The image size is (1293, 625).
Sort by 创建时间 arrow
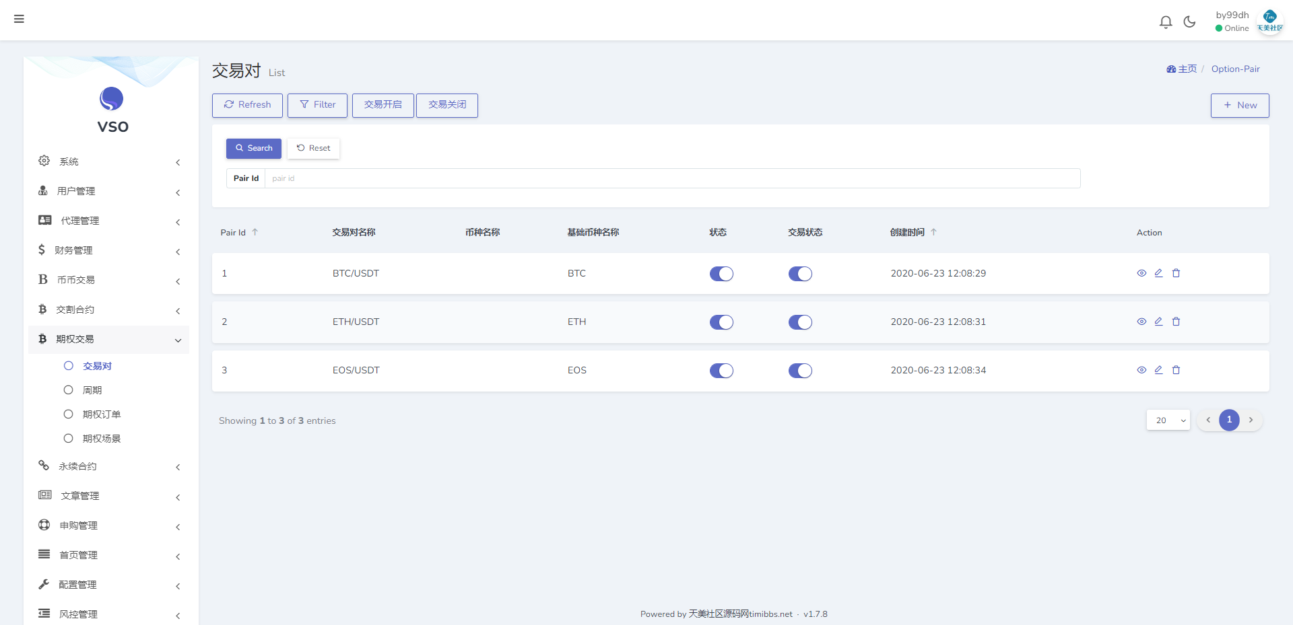tap(933, 232)
